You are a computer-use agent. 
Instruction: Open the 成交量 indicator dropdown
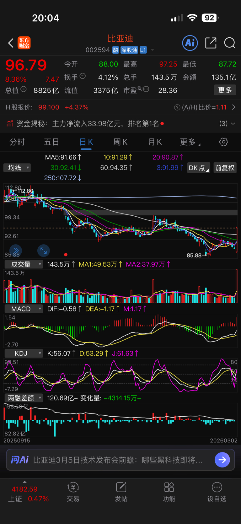pos(24,264)
